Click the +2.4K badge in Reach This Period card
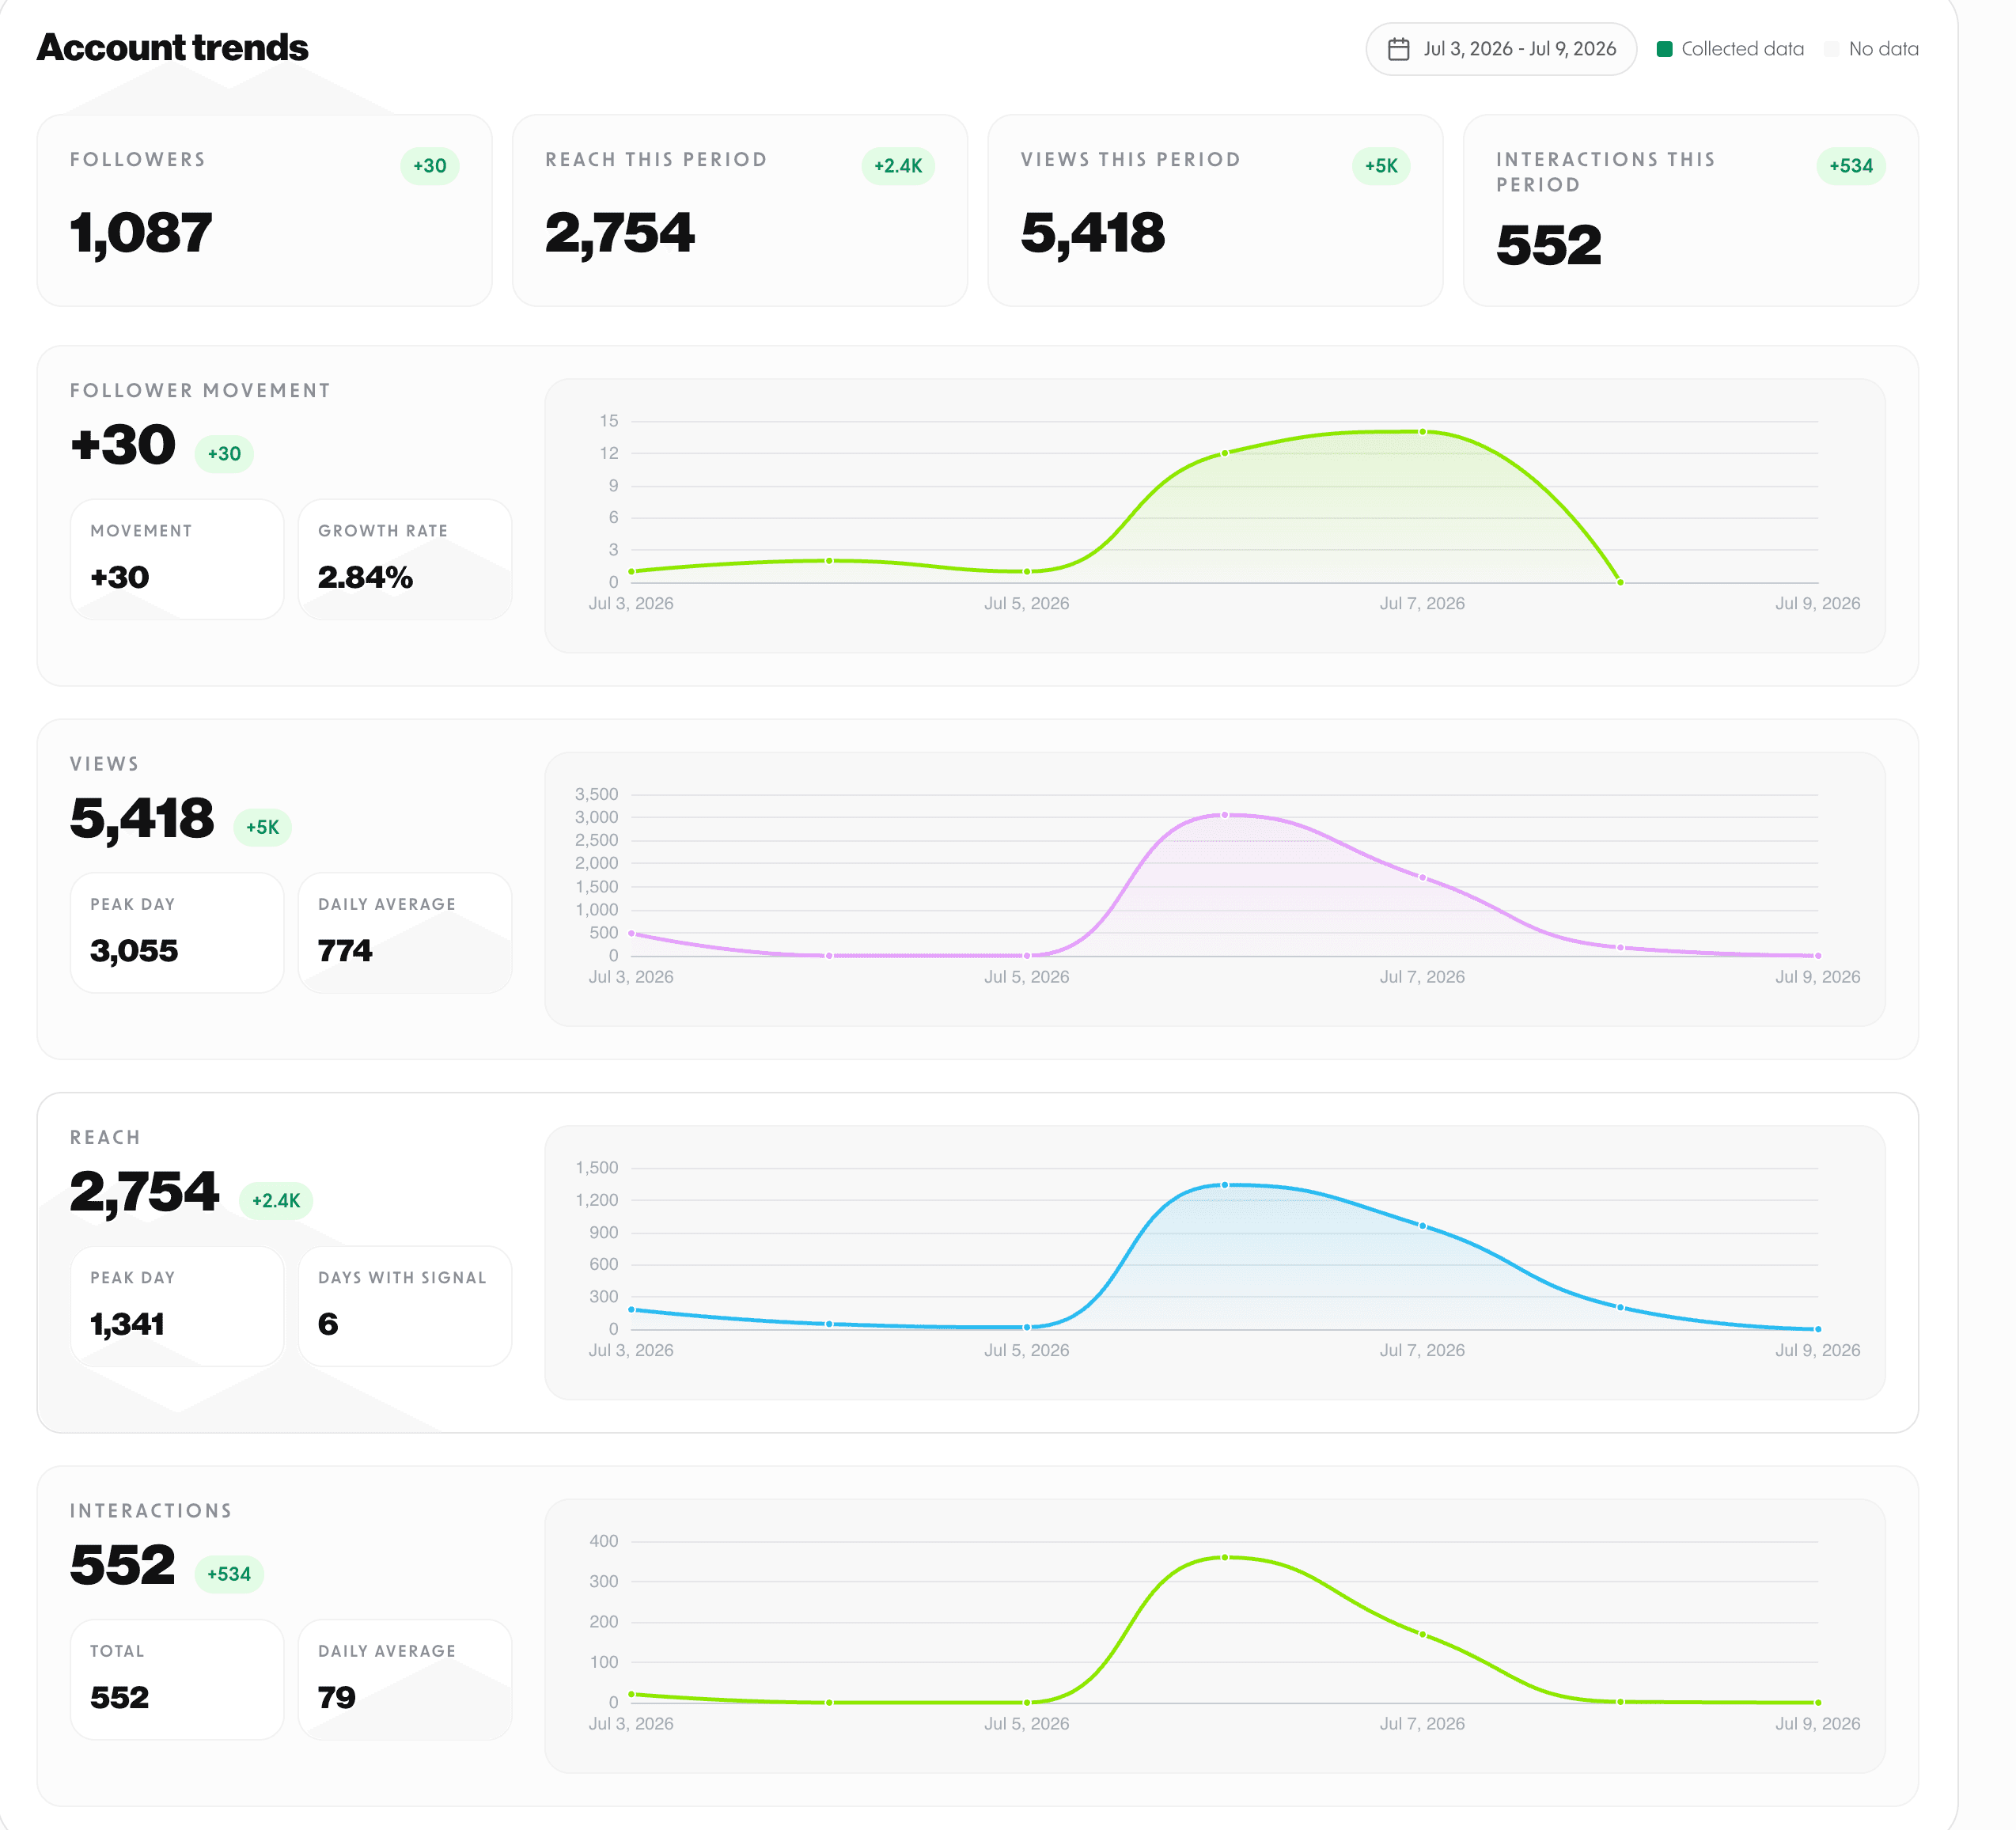 pos(898,166)
